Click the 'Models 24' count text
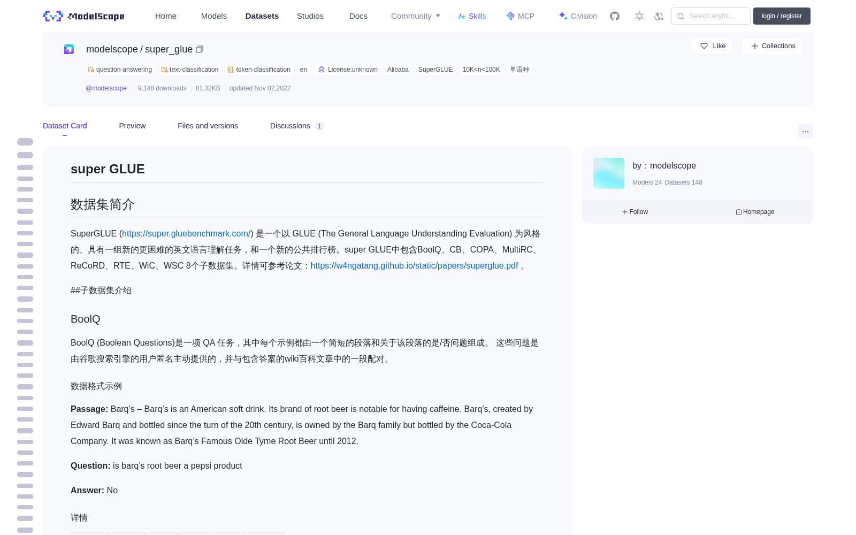 [647, 182]
